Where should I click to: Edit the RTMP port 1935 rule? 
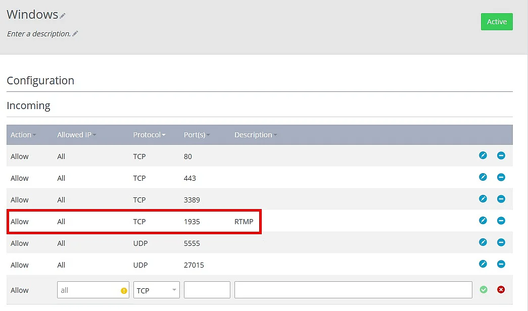[483, 221]
